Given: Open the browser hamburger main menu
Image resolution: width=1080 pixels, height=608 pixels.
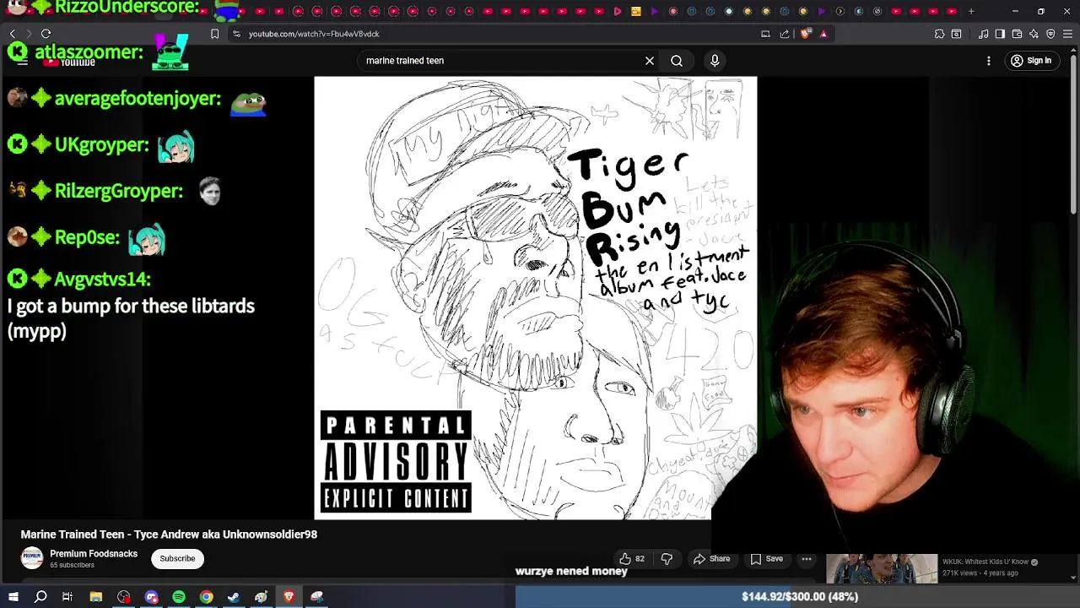Looking at the screenshot, I should [1067, 34].
